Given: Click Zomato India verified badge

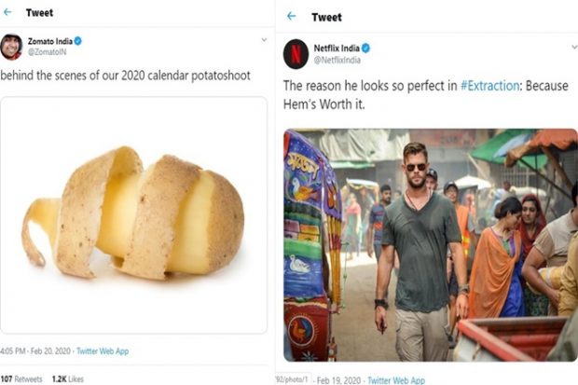Looking at the screenshot, I should 78,42.
